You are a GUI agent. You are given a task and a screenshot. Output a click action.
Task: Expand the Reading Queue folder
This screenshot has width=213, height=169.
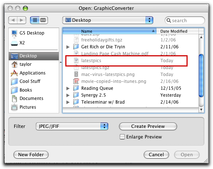pyautogui.click(x=68, y=88)
